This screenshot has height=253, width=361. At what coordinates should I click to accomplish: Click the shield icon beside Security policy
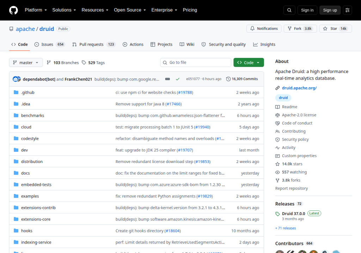[277, 140]
